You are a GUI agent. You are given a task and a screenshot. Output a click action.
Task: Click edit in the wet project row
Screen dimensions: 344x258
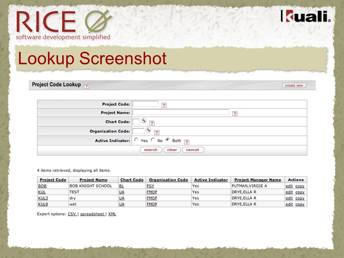[289, 204]
